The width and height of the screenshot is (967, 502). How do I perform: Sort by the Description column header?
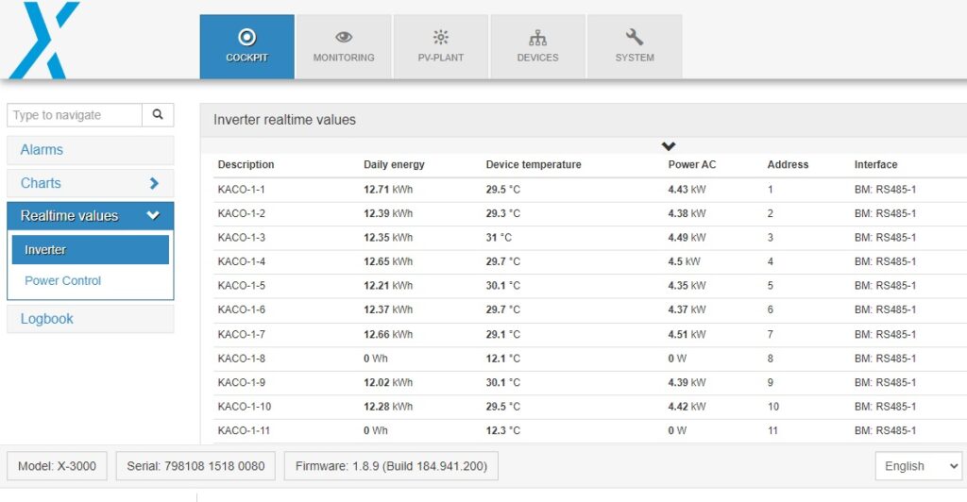click(x=246, y=164)
